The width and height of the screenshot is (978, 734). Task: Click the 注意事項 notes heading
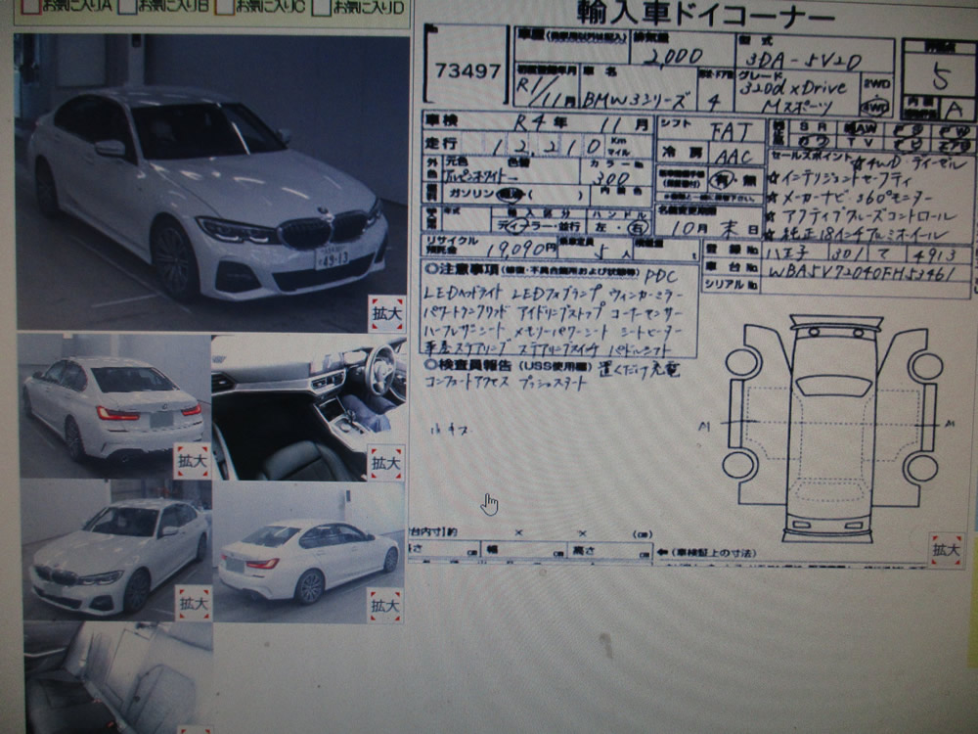pos(461,270)
